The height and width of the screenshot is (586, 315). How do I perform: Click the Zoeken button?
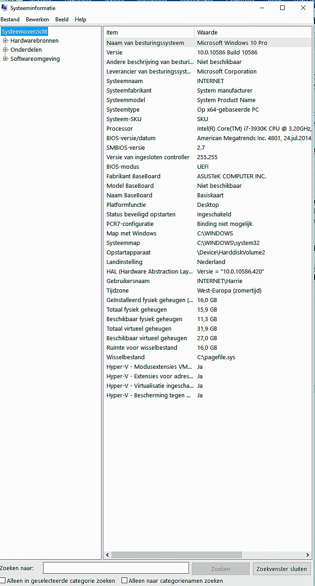pyautogui.click(x=221, y=569)
